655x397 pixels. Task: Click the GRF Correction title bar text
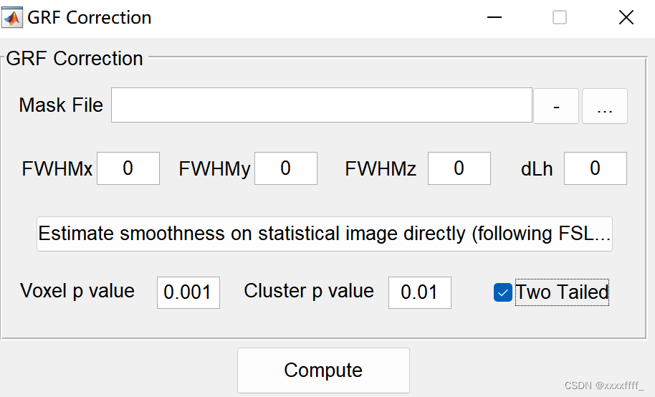89,18
